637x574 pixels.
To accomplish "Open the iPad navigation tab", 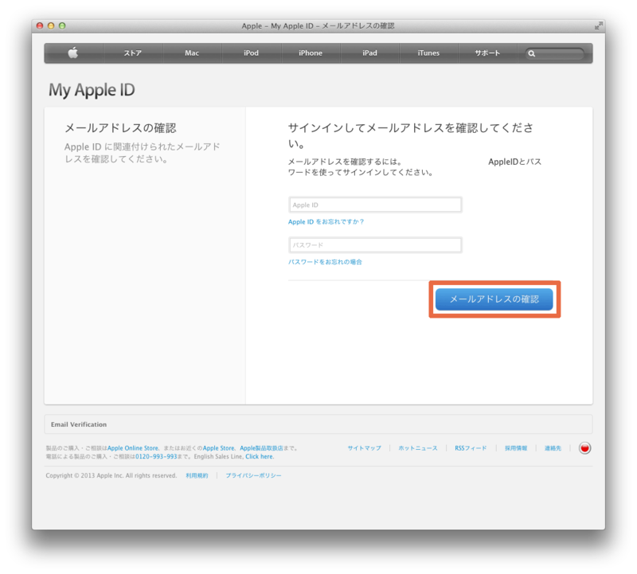I will click(369, 53).
